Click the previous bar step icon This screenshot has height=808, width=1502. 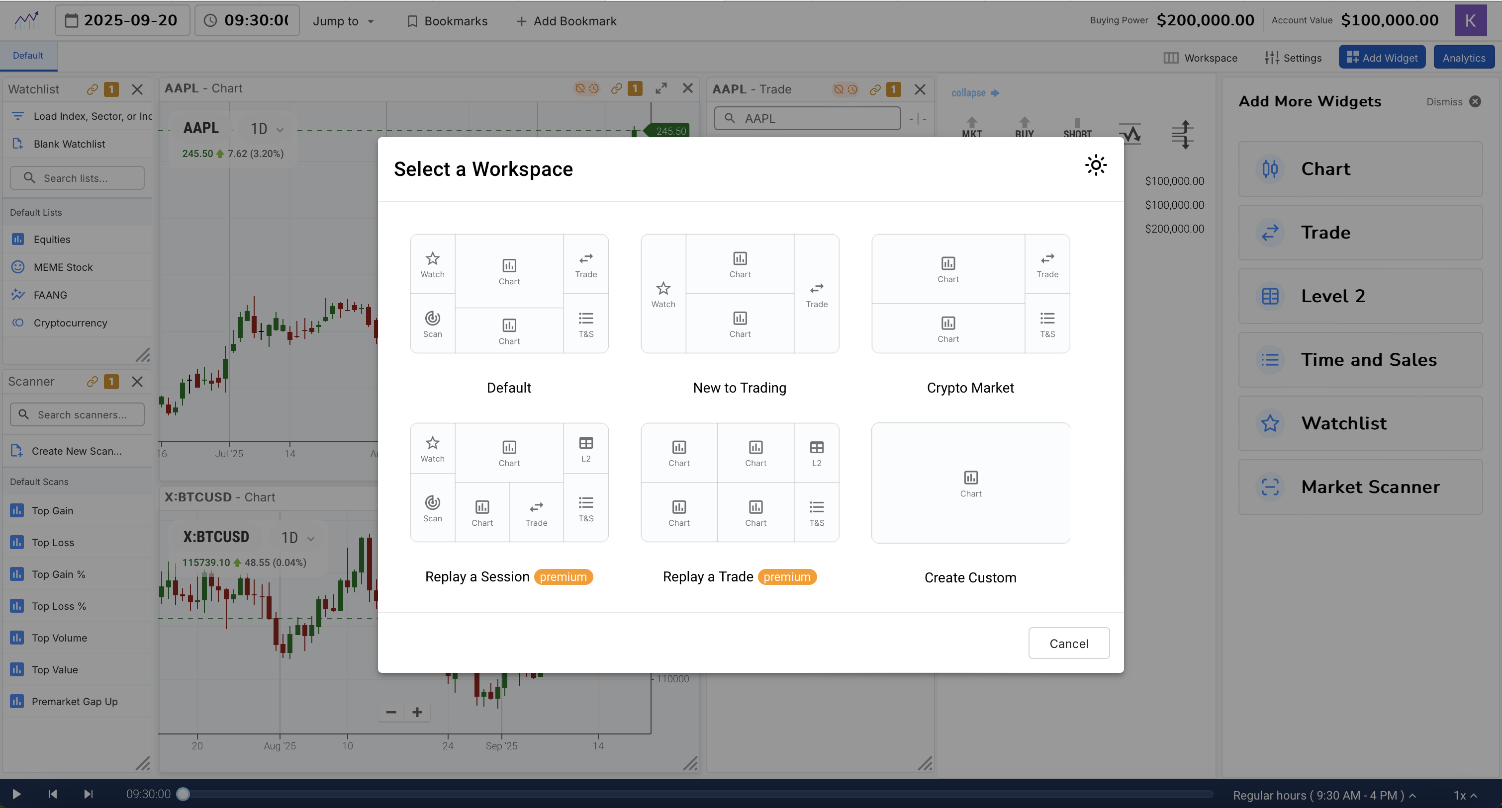(53, 794)
